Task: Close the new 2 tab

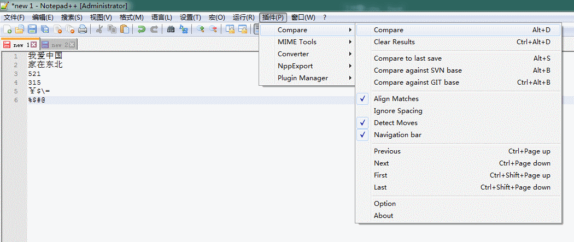Action: coord(72,45)
